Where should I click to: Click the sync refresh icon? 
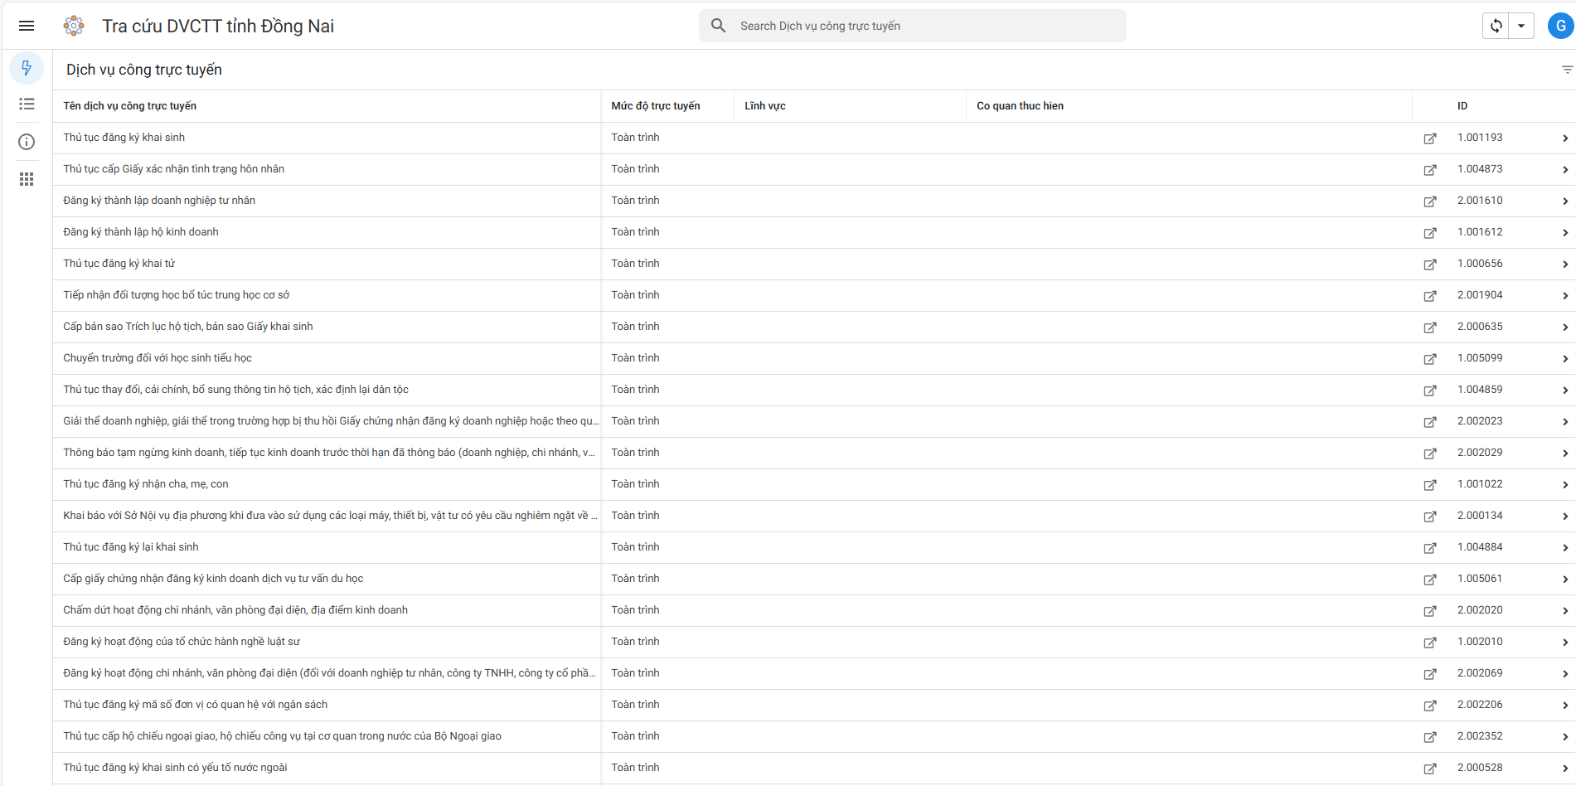1496,26
